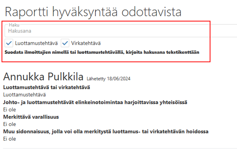Click the Virkatehtävä checkbox label text
Viewport: 237px width, 154px height.
[85, 43]
